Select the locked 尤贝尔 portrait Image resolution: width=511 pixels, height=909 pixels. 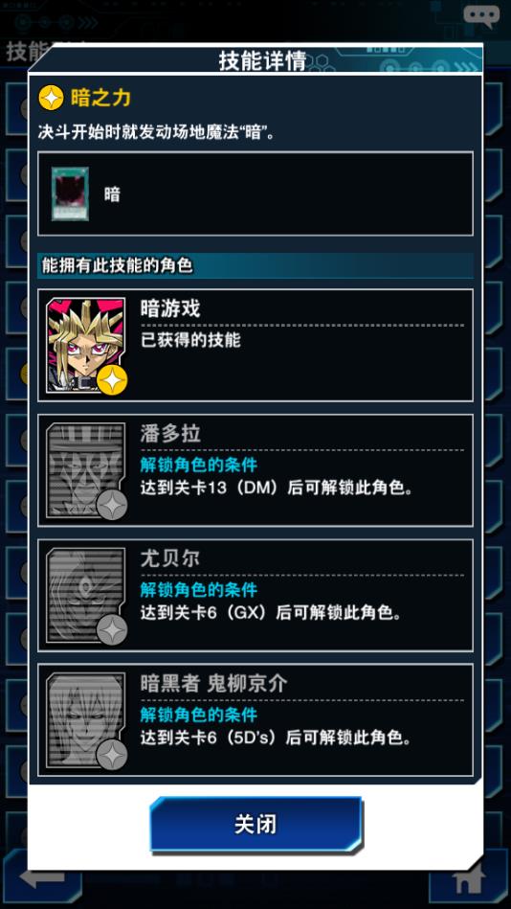[85, 595]
